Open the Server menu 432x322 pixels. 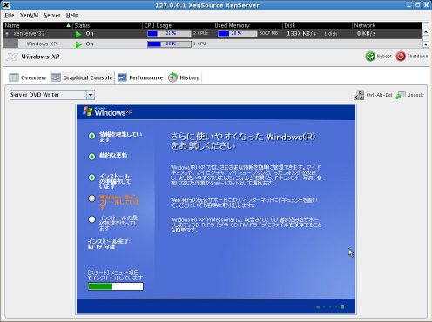coord(52,15)
